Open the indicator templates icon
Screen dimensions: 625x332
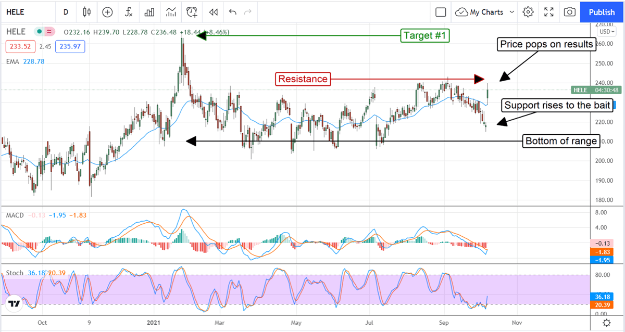click(171, 11)
